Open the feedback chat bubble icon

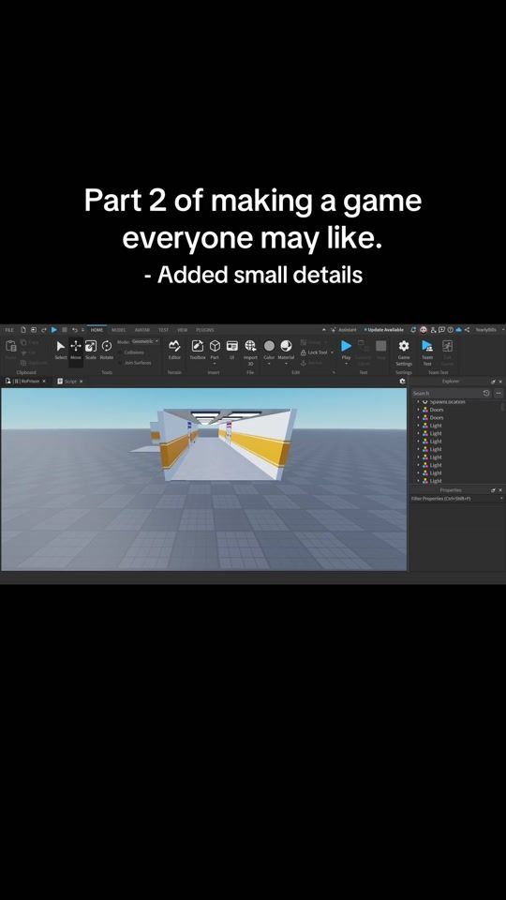[441, 330]
